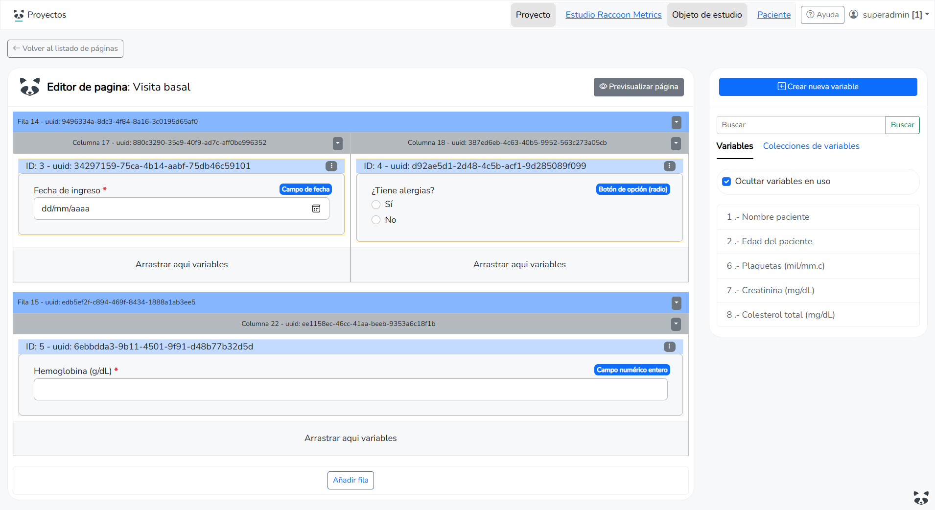Click the raccoon icon in the bottom corner
This screenshot has height=510, width=935.
pyautogui.click(x=921, y=498)
